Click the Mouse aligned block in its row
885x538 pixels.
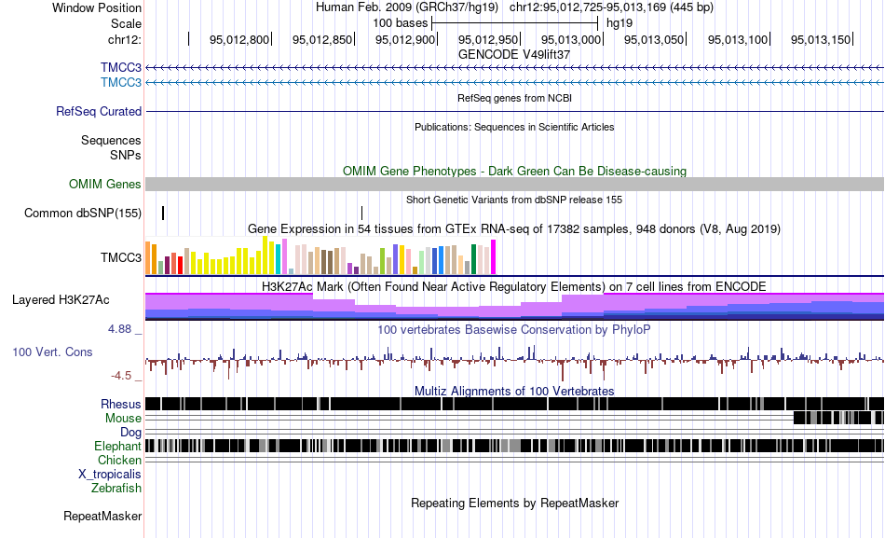[x=838, y=418]
